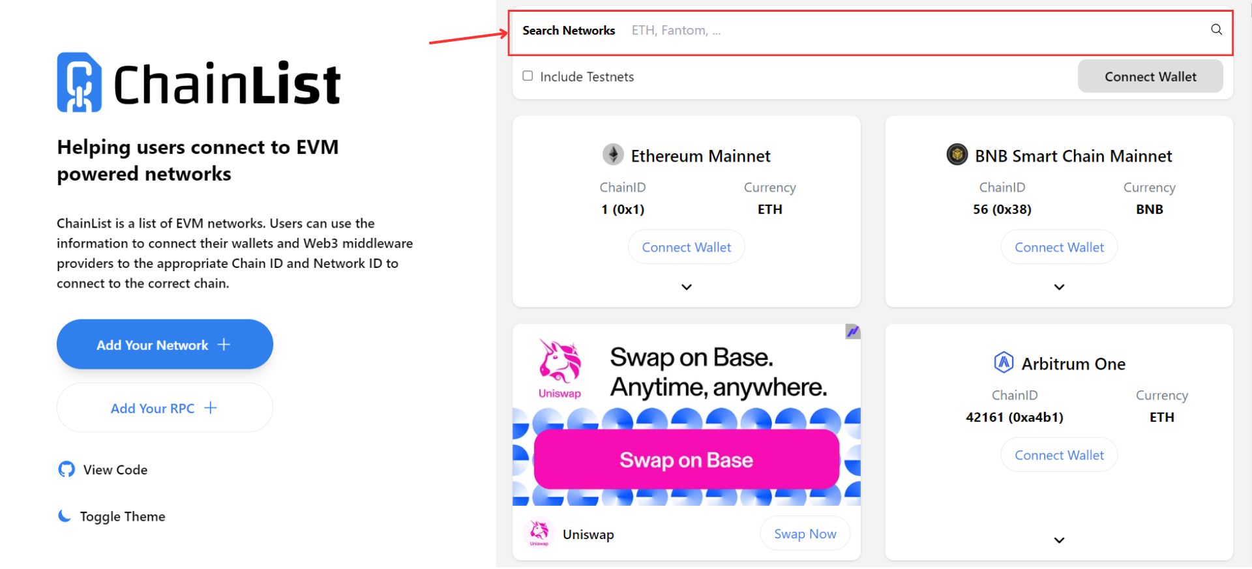Viewport: 1252px width, 569px height.
Task: Expand the BNB Smart Chain card details
Action: (1059, 287)
